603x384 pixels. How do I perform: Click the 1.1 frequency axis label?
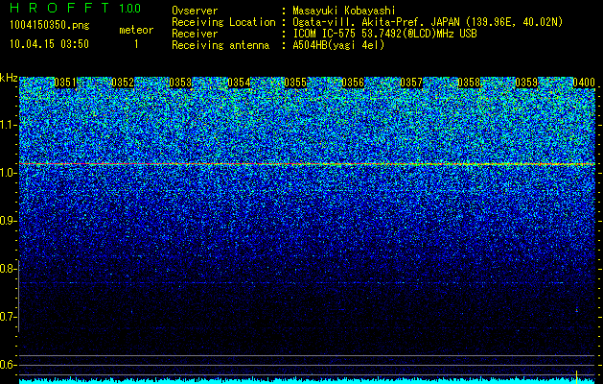(8, 125)
